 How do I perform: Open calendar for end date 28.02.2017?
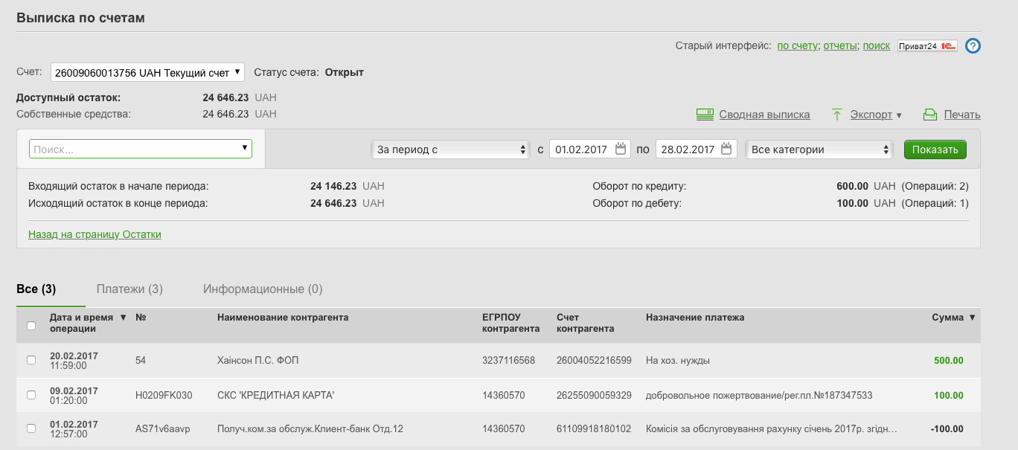pos(726,150)
